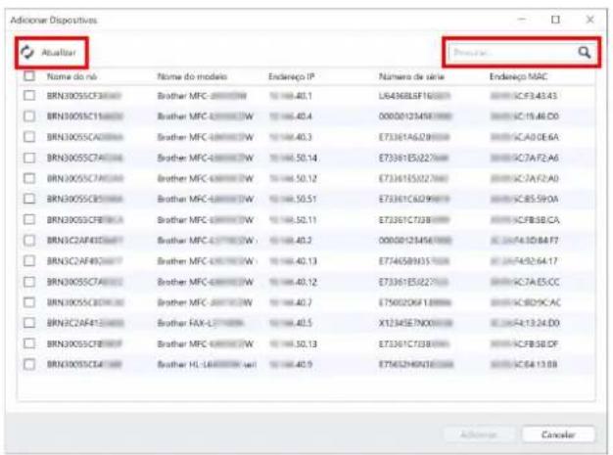Click MAC address ending 7A:E5:CC

[x=525, y=282]
